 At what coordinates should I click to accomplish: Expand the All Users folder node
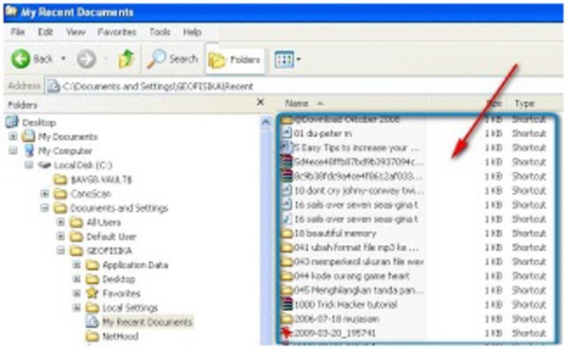[x=60, y=222]
